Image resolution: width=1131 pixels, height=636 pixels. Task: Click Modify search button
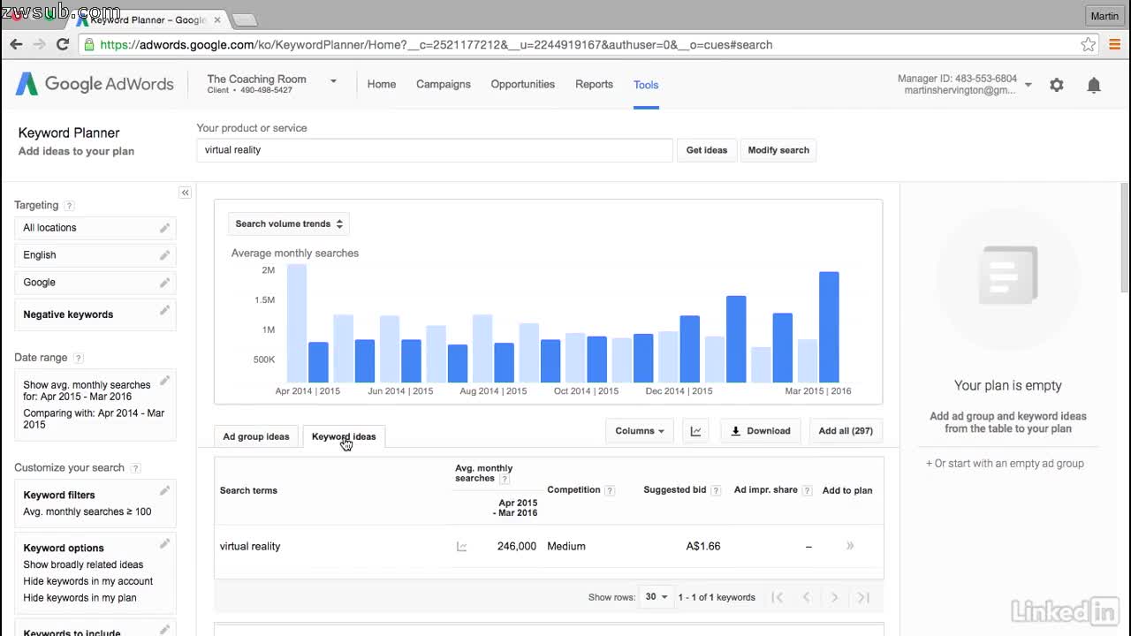coord(778,150)
